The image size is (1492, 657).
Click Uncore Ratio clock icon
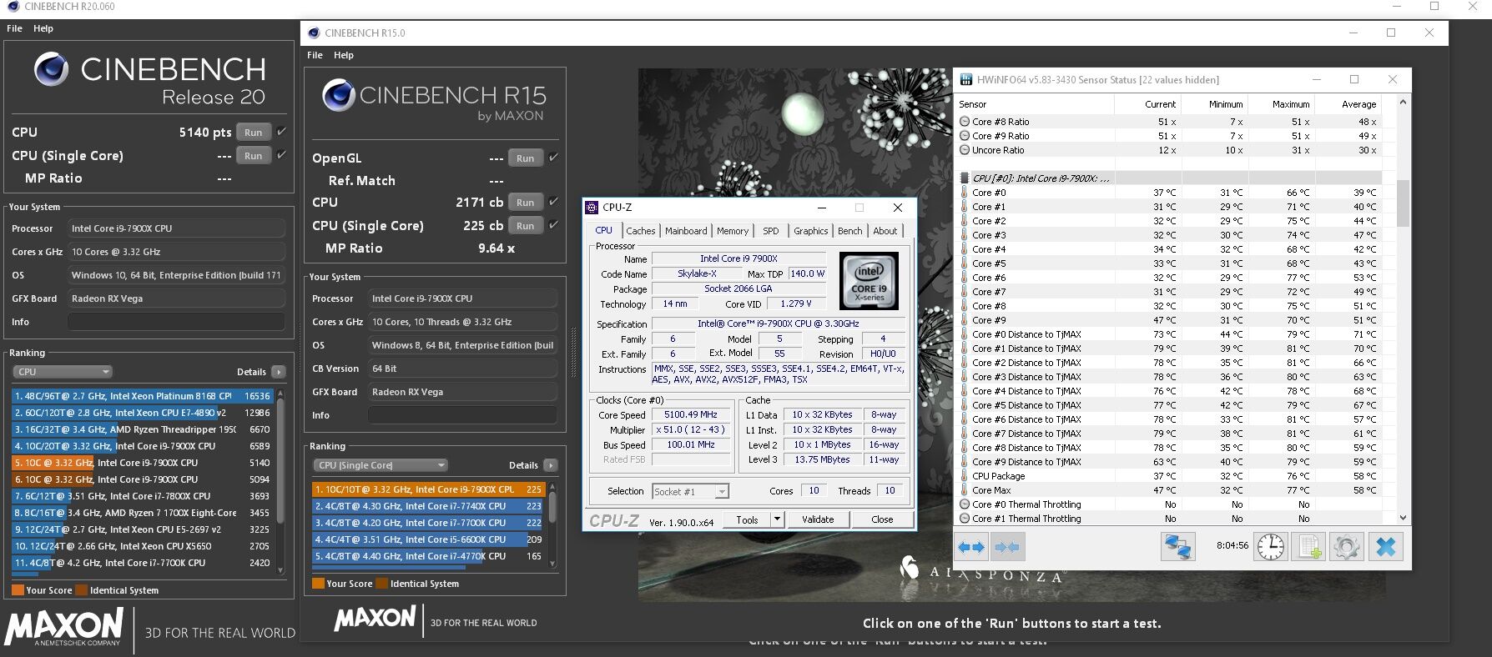point(965,150)
